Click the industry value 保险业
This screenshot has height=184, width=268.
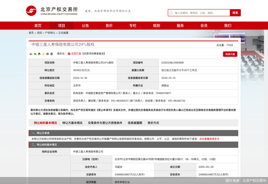[x=165, y=86]
